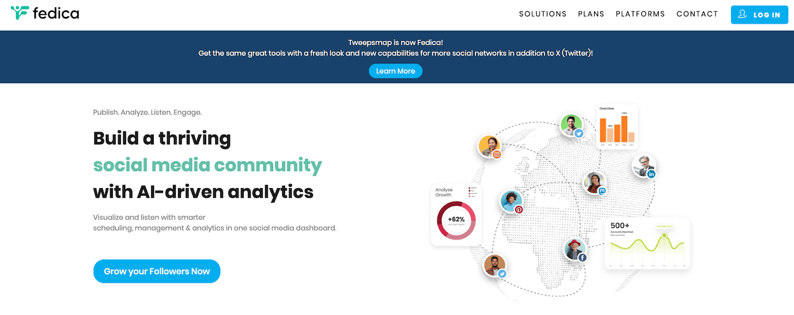794x315 pixels.
Task: Click the Fedica logo icon
Action: tap(19, 13)
